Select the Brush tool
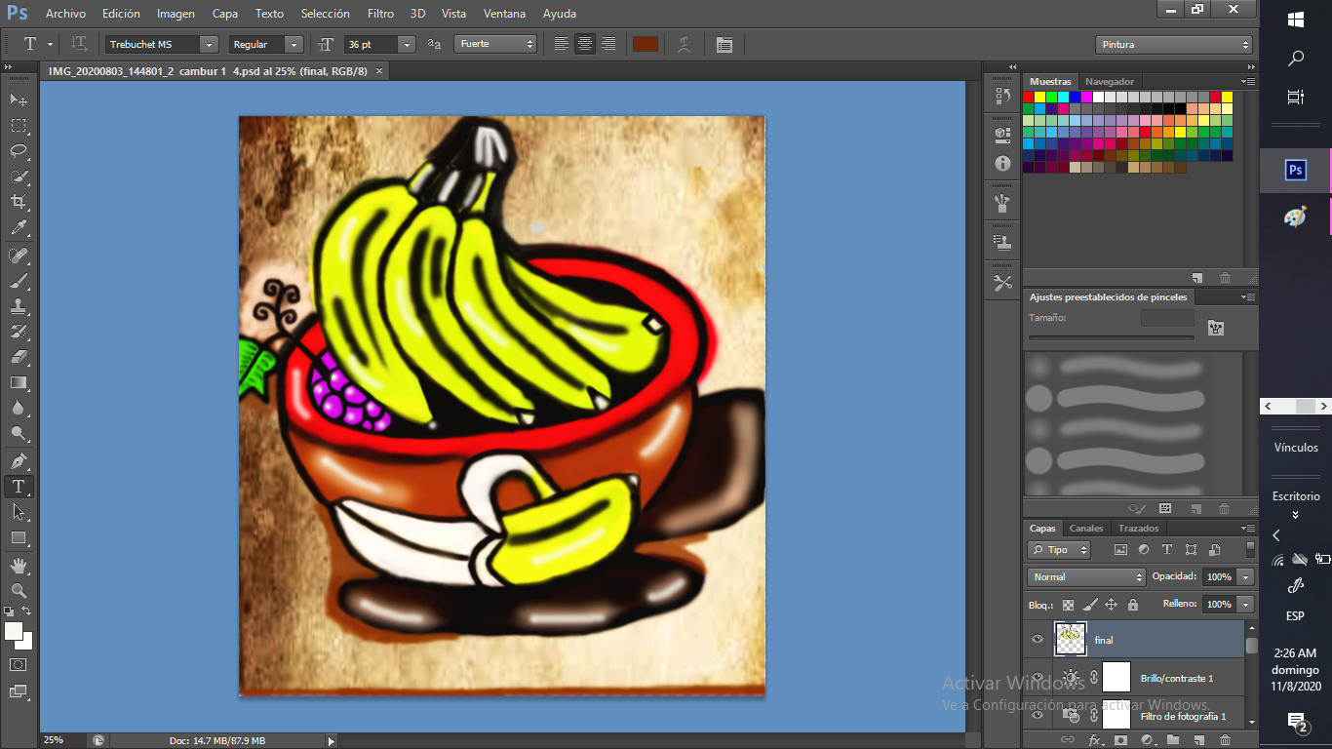The width and height of the screenshot is (1332, 749). pos(19,281)
